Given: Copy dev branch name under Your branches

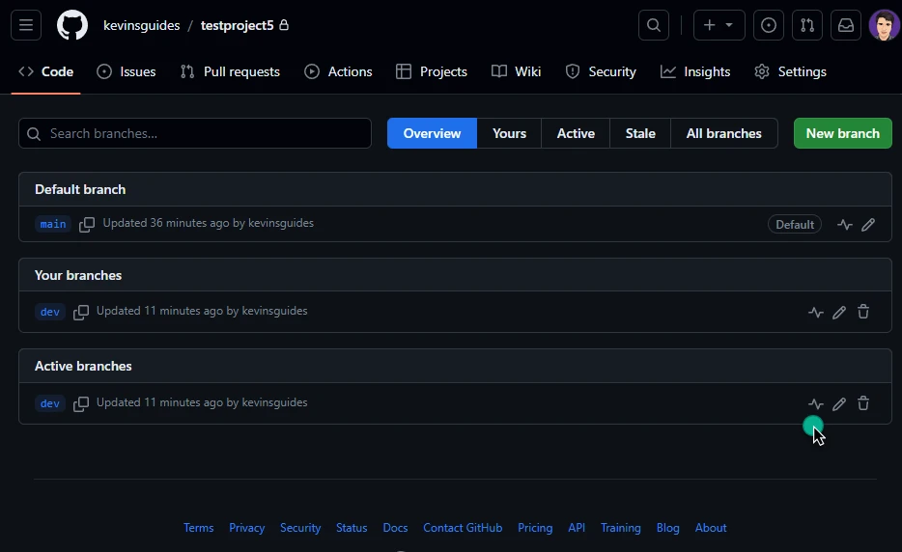Looking at the screenshot, I should (81, 313).
